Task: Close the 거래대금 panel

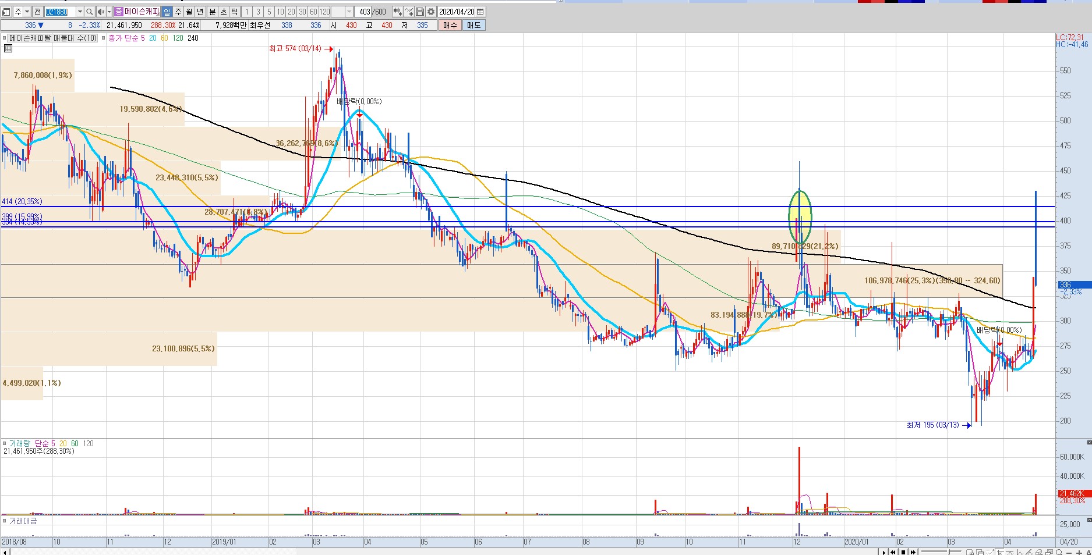Action: pos(1089,519)
